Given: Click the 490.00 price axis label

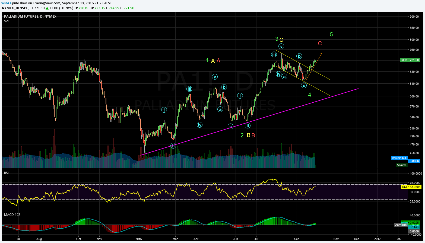Looking at the screenshot, I should (x=414, y=136).
